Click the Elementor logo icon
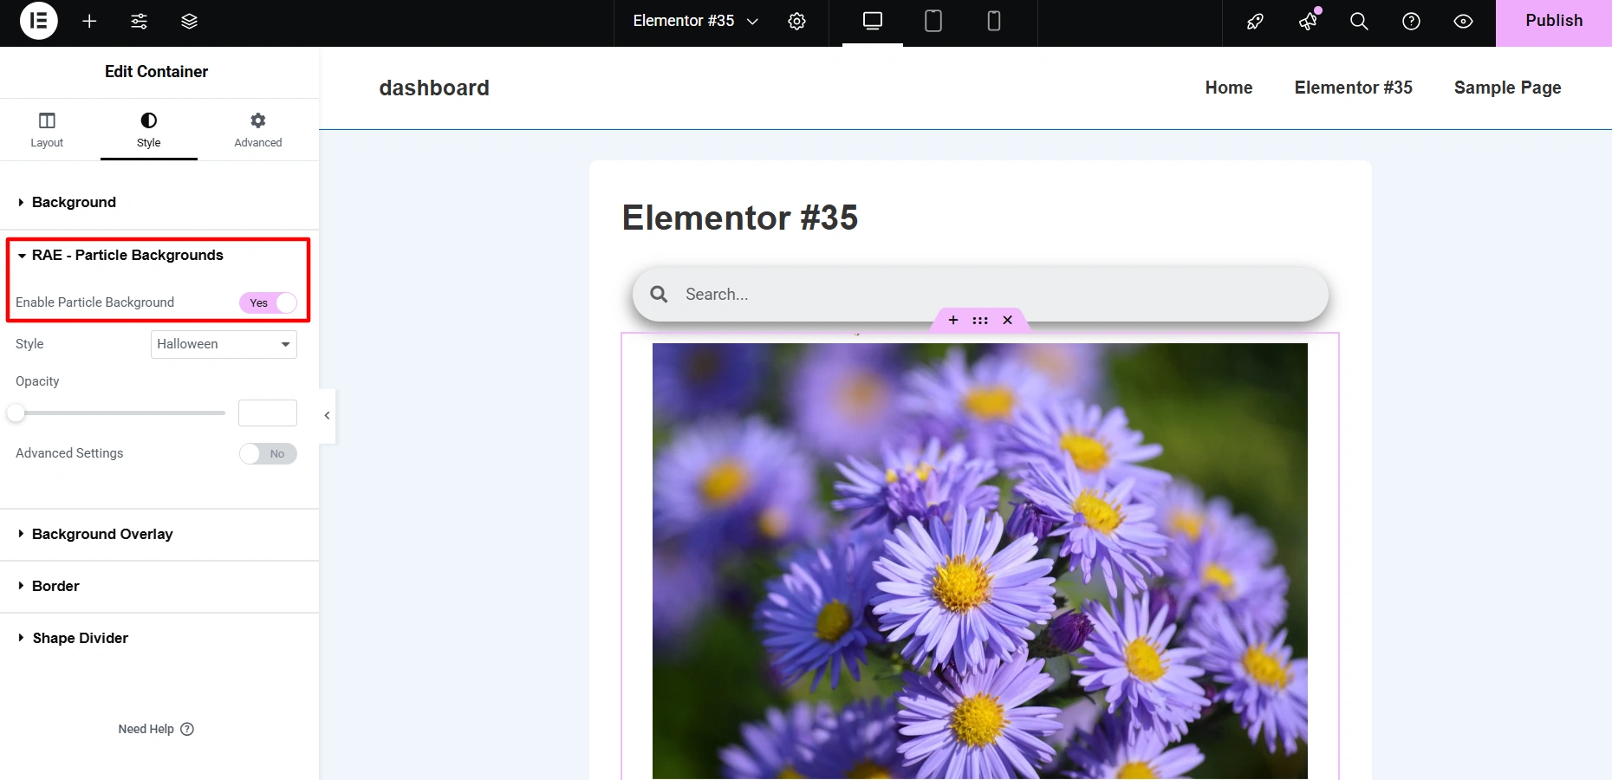This screenshot has height=780, width=1612. pyautogui.click(x=38, y=21)
